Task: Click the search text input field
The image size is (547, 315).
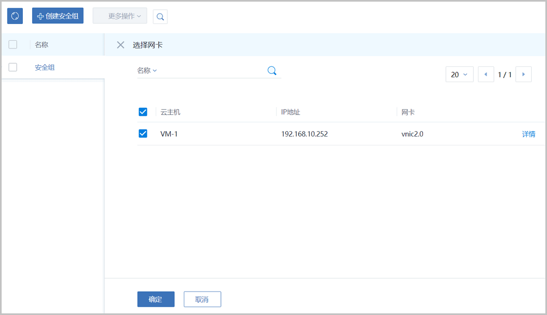Action: coord(212,71)
